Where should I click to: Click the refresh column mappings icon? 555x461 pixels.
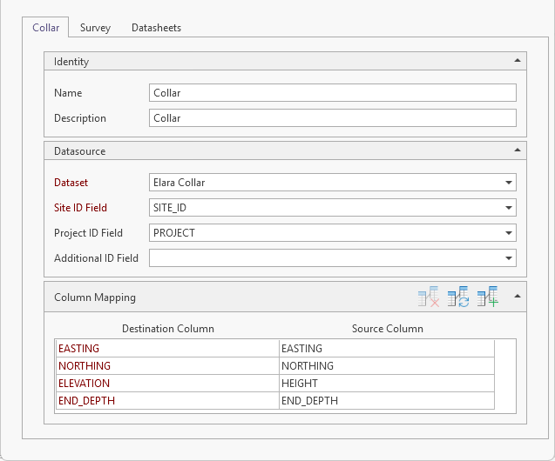point(458,297)
